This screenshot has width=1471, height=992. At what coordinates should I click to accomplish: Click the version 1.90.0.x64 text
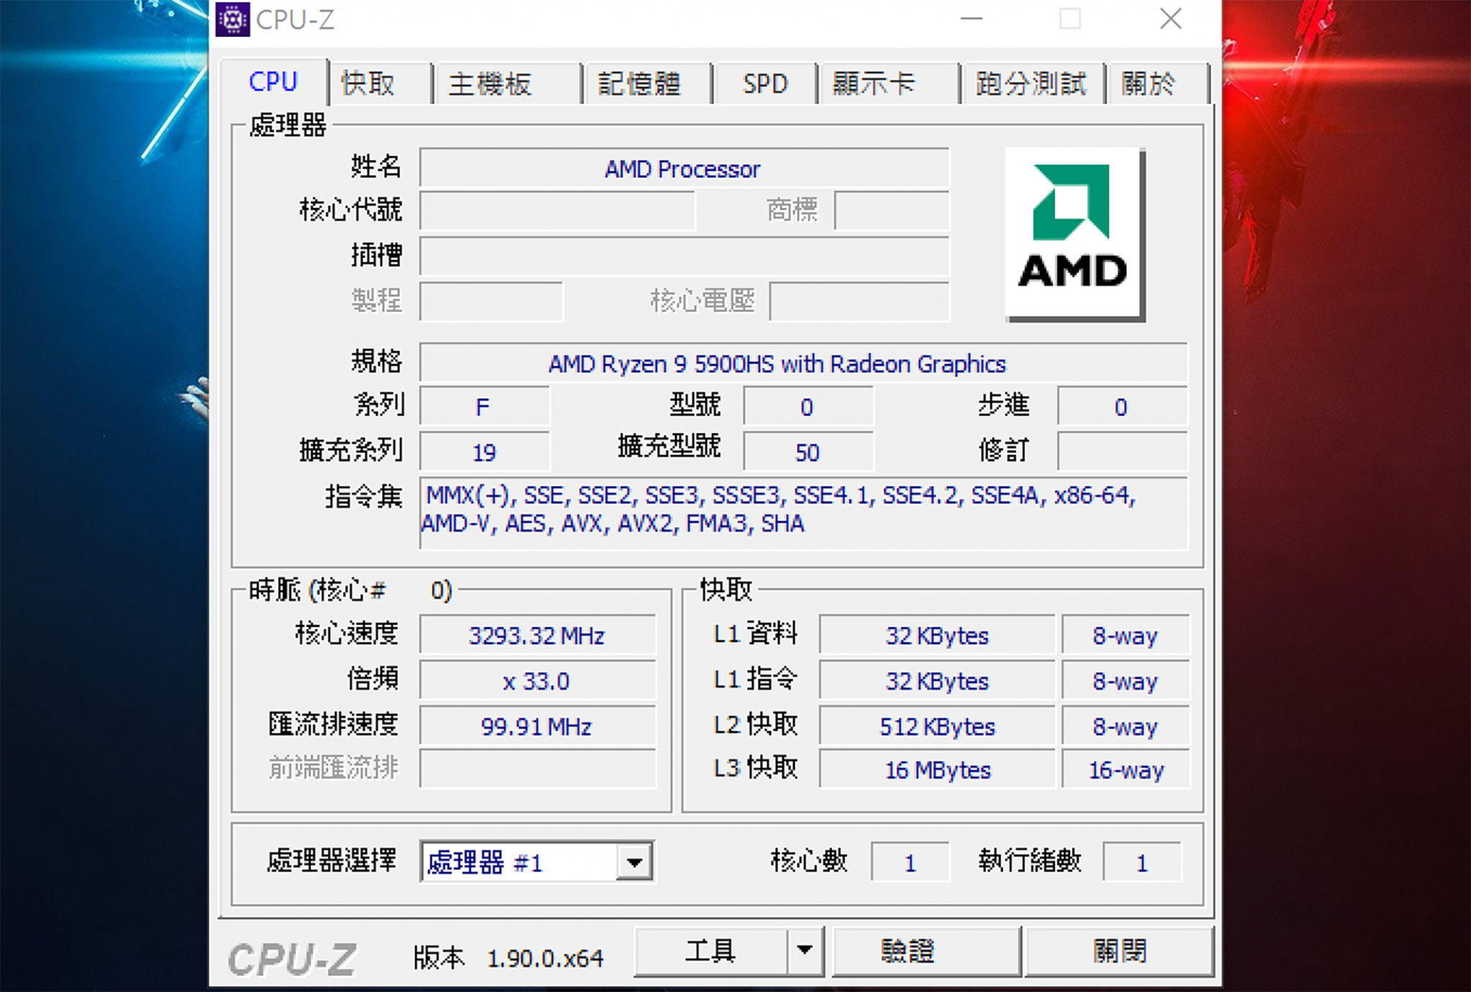[x=545, y=958]
